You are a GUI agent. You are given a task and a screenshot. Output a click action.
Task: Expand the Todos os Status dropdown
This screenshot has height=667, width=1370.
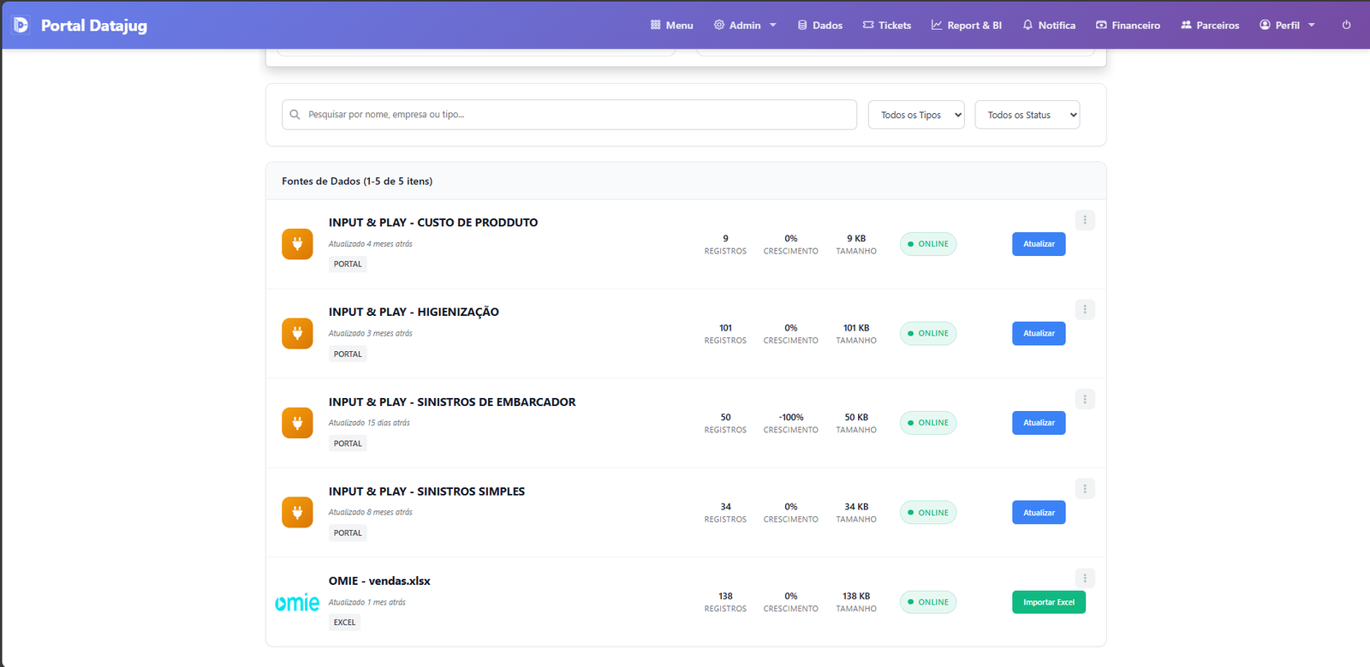(1027, 115)
